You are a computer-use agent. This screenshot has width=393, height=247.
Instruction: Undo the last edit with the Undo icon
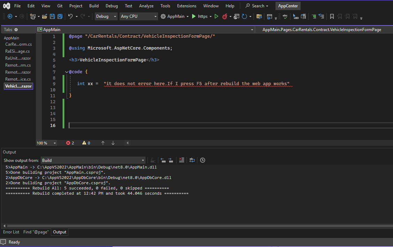point(70,16)
